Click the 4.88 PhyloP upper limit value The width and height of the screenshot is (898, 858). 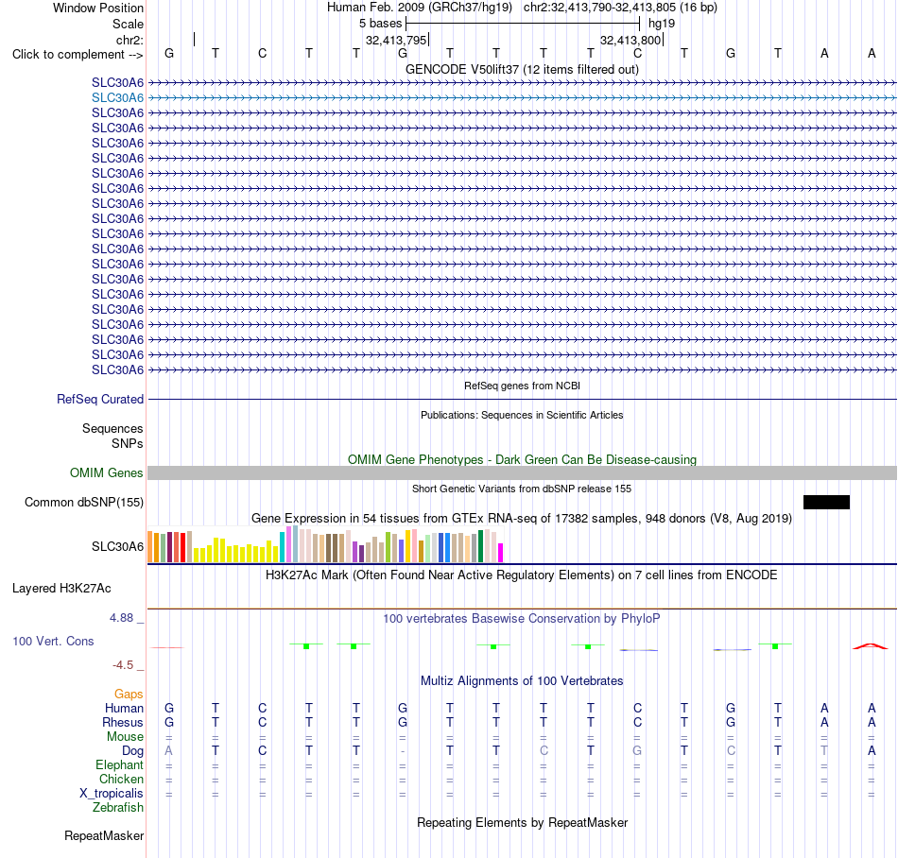coord(121,618)
